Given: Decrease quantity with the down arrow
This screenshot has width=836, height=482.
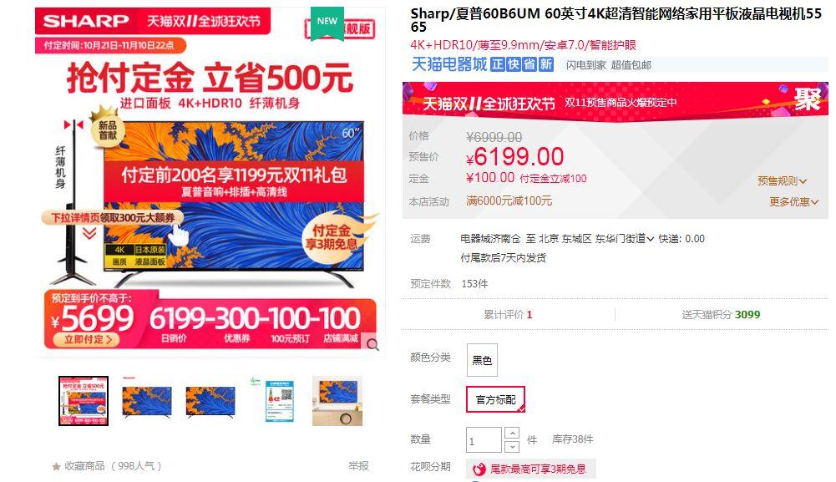Looking at the screenshot, I should click(x=511, y=446).
